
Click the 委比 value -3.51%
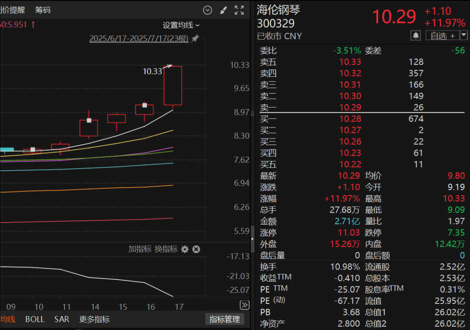tap(347, 51)
